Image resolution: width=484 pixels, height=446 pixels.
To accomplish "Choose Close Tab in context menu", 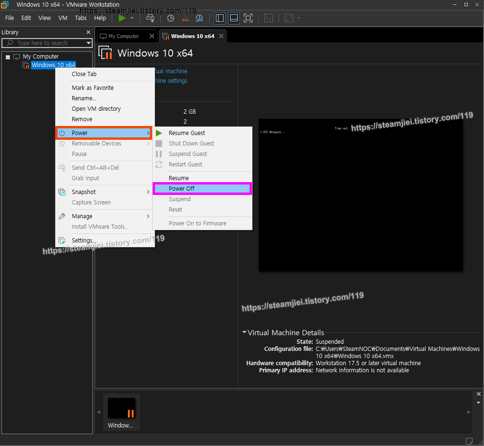I will point(105,74).
